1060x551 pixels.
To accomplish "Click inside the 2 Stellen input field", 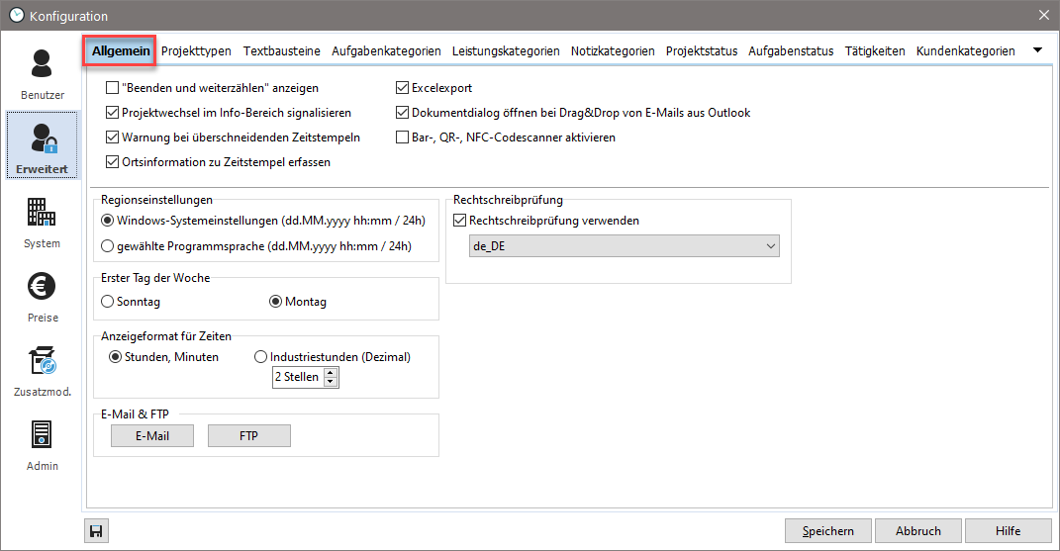I will [297, 377].
